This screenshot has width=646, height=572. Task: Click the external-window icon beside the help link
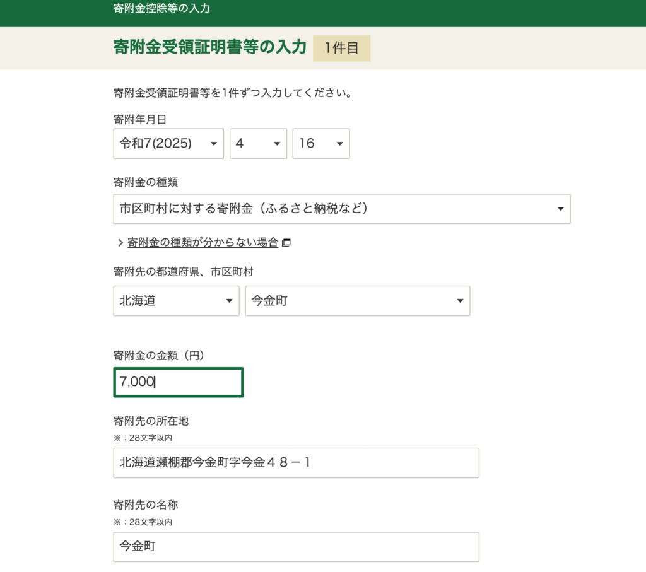286,243
